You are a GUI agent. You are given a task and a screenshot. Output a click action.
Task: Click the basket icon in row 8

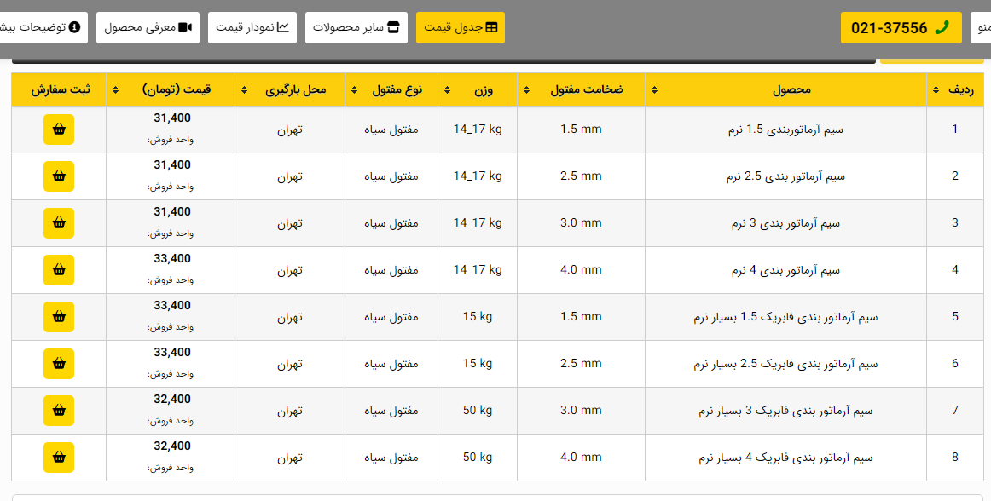click(59, 458)
